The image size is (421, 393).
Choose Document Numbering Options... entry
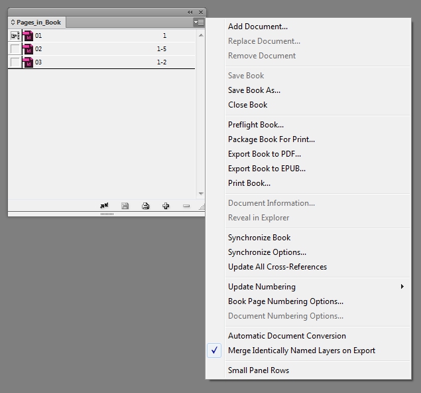point(286,316)
